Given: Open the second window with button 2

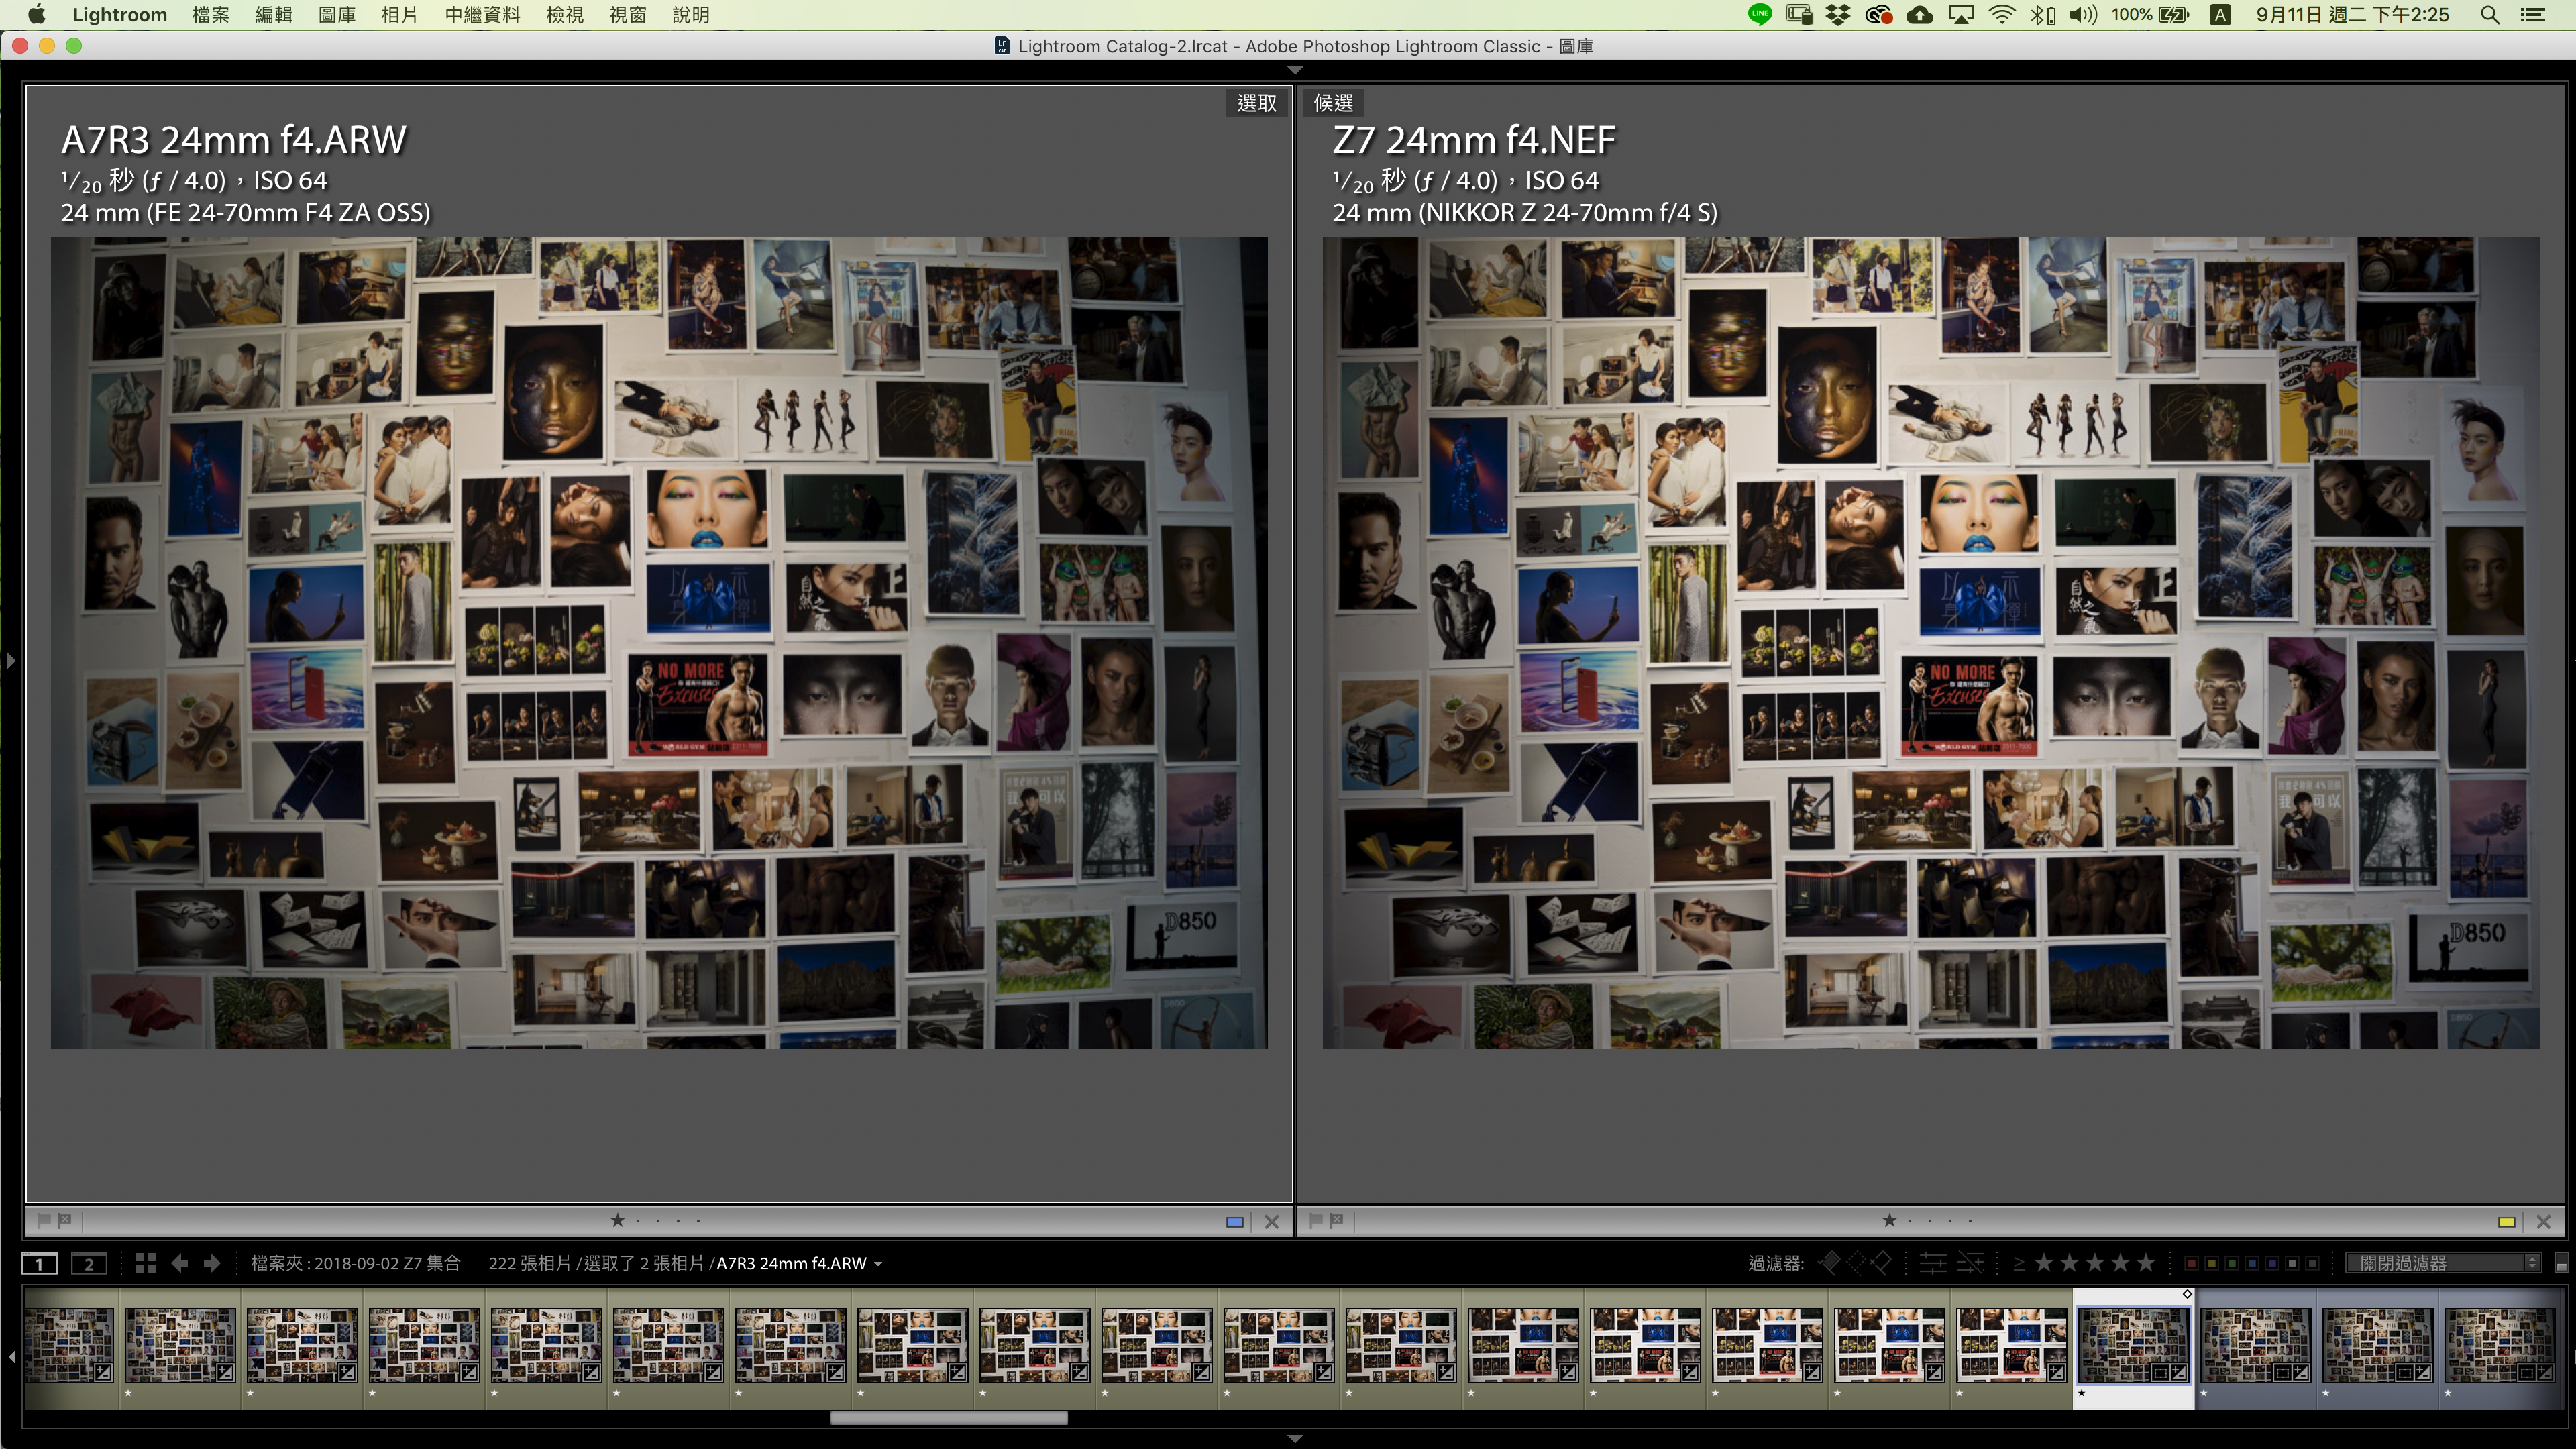Looking at the screenshot, I should click(x=88, y=1263).
